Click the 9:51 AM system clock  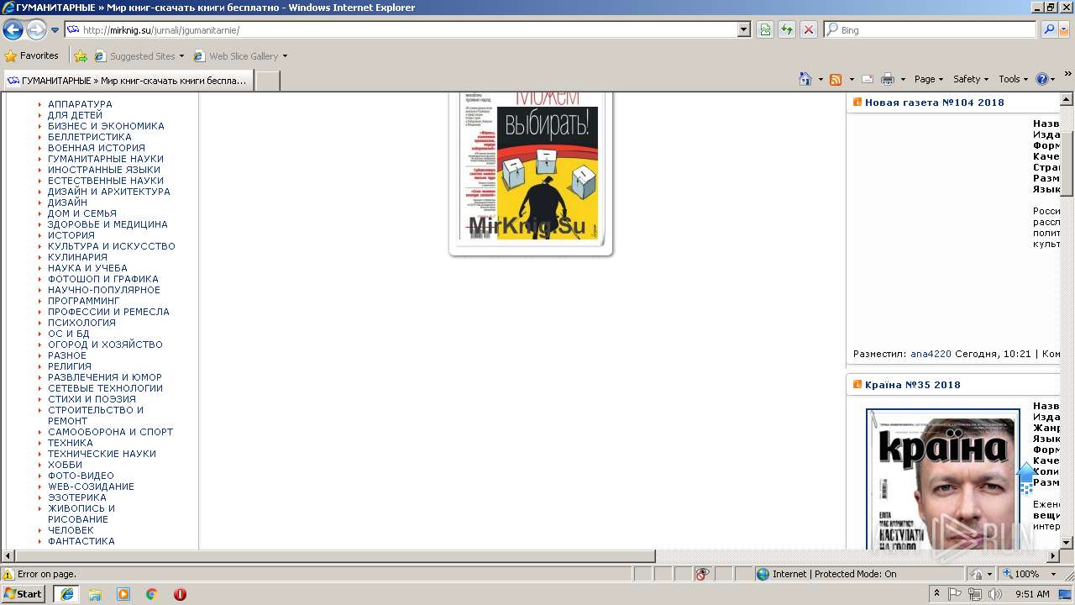click(1032, 594)
